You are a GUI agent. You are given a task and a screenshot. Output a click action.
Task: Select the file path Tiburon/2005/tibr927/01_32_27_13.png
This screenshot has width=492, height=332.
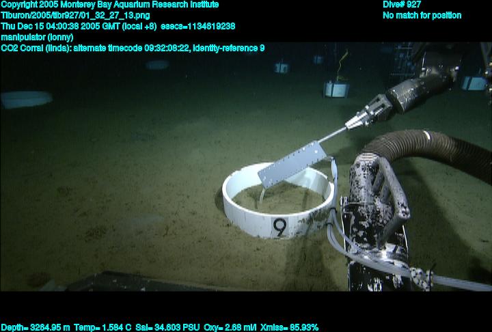click(75, 16)
